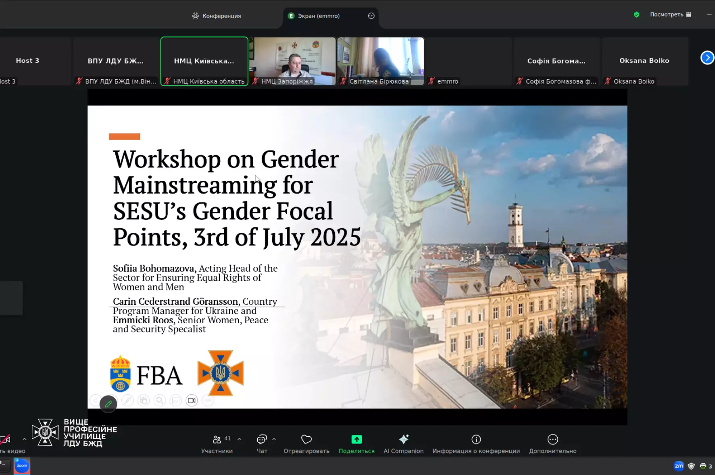The image size is (715, 475).
Task: Open the Zoom app in taskbar
Action: (22, 466)
